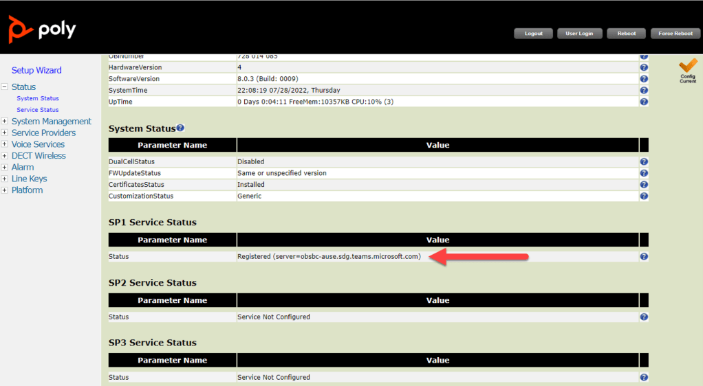Click help icon for FWUpdateStatus row
This screenshot has height=386, width=703.
(644, 173)
